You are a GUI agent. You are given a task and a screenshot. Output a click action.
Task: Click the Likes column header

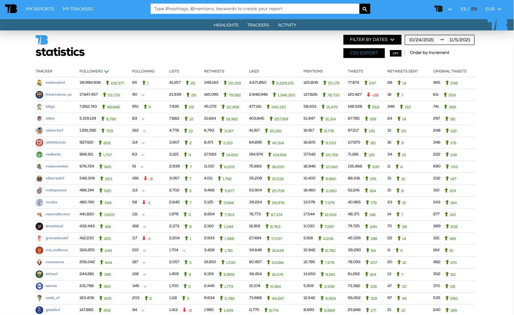click(x=254, y=71)
